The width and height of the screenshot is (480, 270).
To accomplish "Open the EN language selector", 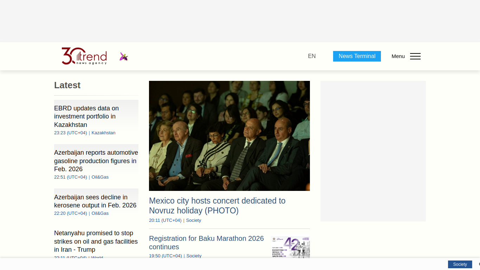I will (x=312, y=56).
